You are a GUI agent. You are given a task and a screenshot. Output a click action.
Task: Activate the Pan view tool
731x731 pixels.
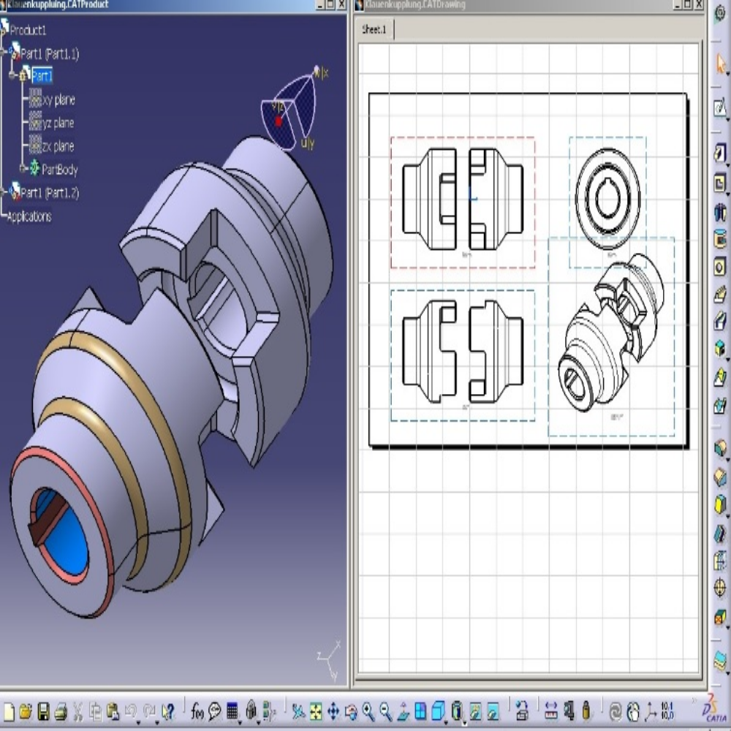pyautogui.click(x=333, y=711)
